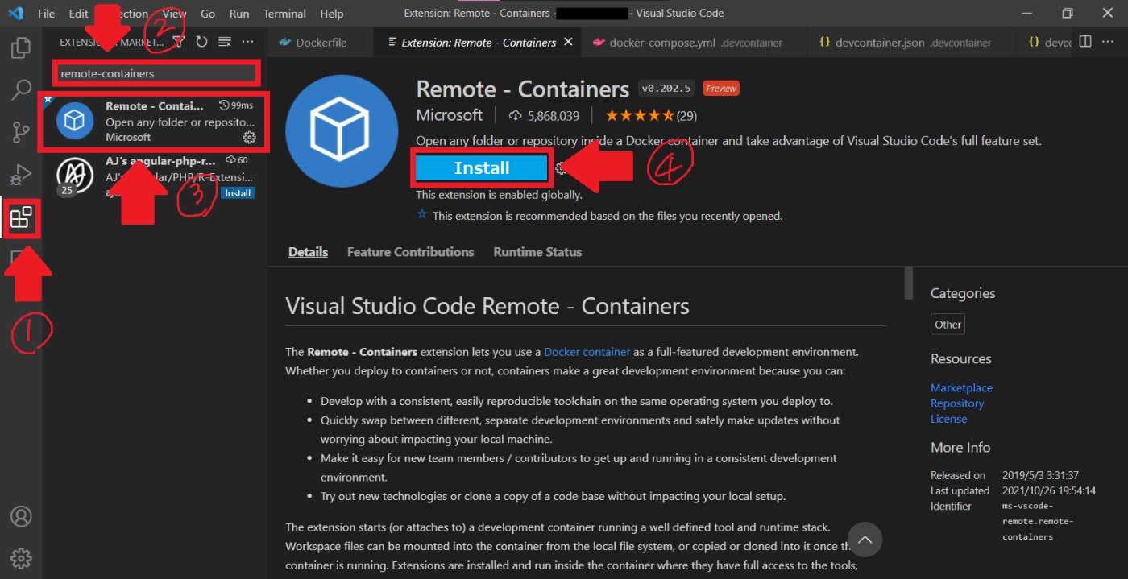The width and height of the screenshot is (1128, 579).
Task: Close the Extension: Remote - Containers tab
Action: tap(568, 42)
